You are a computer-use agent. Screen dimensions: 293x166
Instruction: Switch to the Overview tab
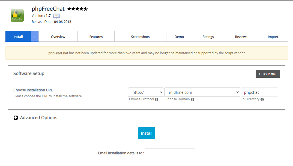(58, 36)
